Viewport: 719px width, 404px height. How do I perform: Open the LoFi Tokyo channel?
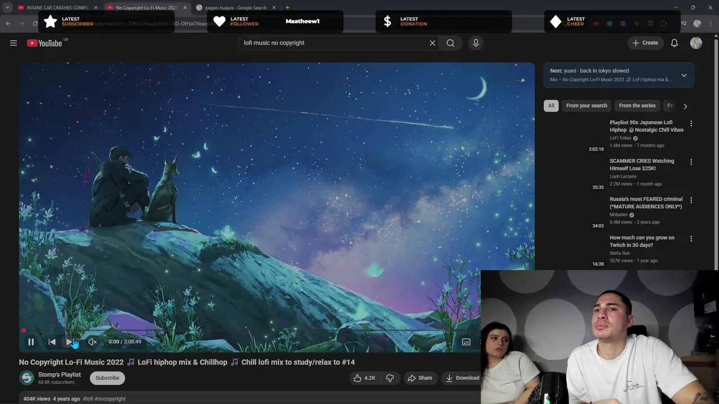pyautogui.click(x=621, y=138)
